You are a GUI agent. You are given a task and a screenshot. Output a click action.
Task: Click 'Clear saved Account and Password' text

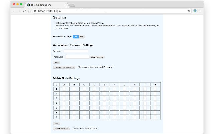click(95, 67)
